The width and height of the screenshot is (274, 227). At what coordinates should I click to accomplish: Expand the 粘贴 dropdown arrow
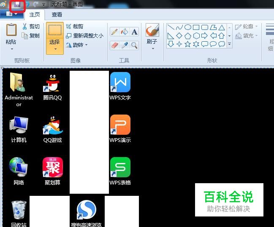12,49
